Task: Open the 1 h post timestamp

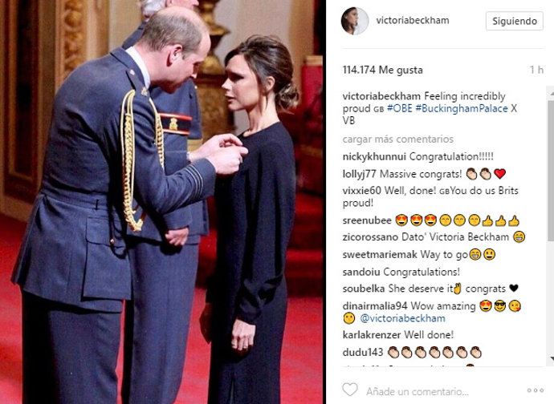Action: click(536, 70)
